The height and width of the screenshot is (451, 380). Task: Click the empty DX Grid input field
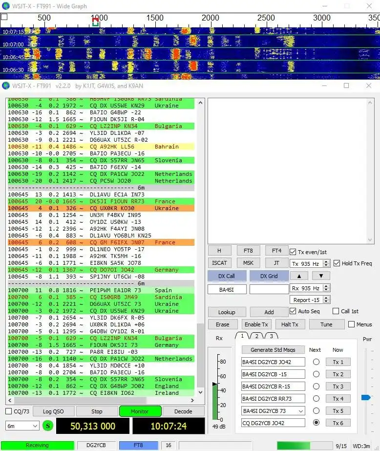[269, 289]
